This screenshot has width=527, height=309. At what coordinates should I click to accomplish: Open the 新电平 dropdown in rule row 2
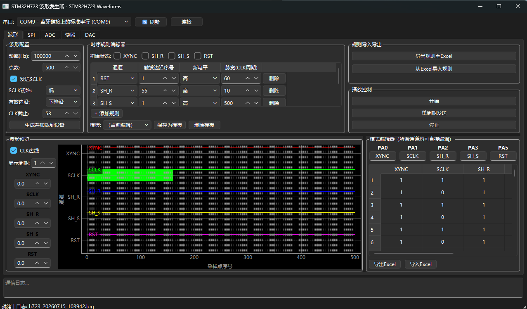(200, 90)
